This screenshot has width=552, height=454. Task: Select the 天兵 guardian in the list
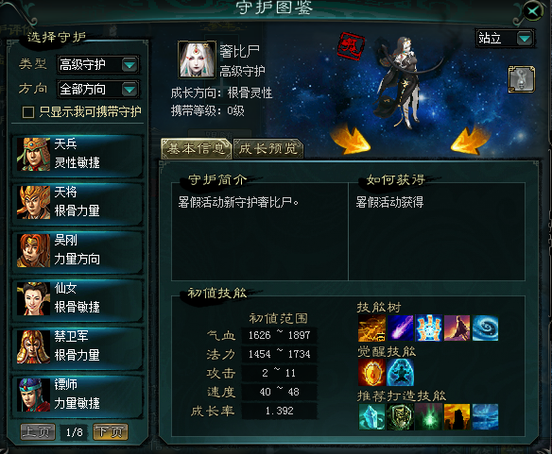pos(78,155)
